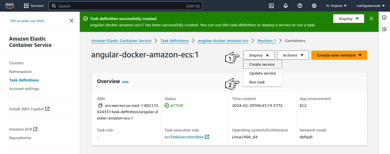Open the info panel icon at right edge
The height and width of the screenshot is (154, 390).
[384, 18]
